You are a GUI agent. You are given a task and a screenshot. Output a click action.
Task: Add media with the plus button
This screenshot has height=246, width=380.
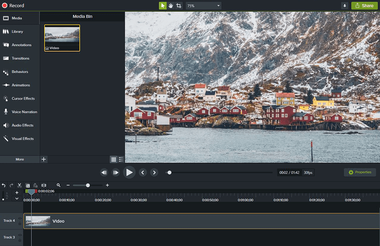44,159
